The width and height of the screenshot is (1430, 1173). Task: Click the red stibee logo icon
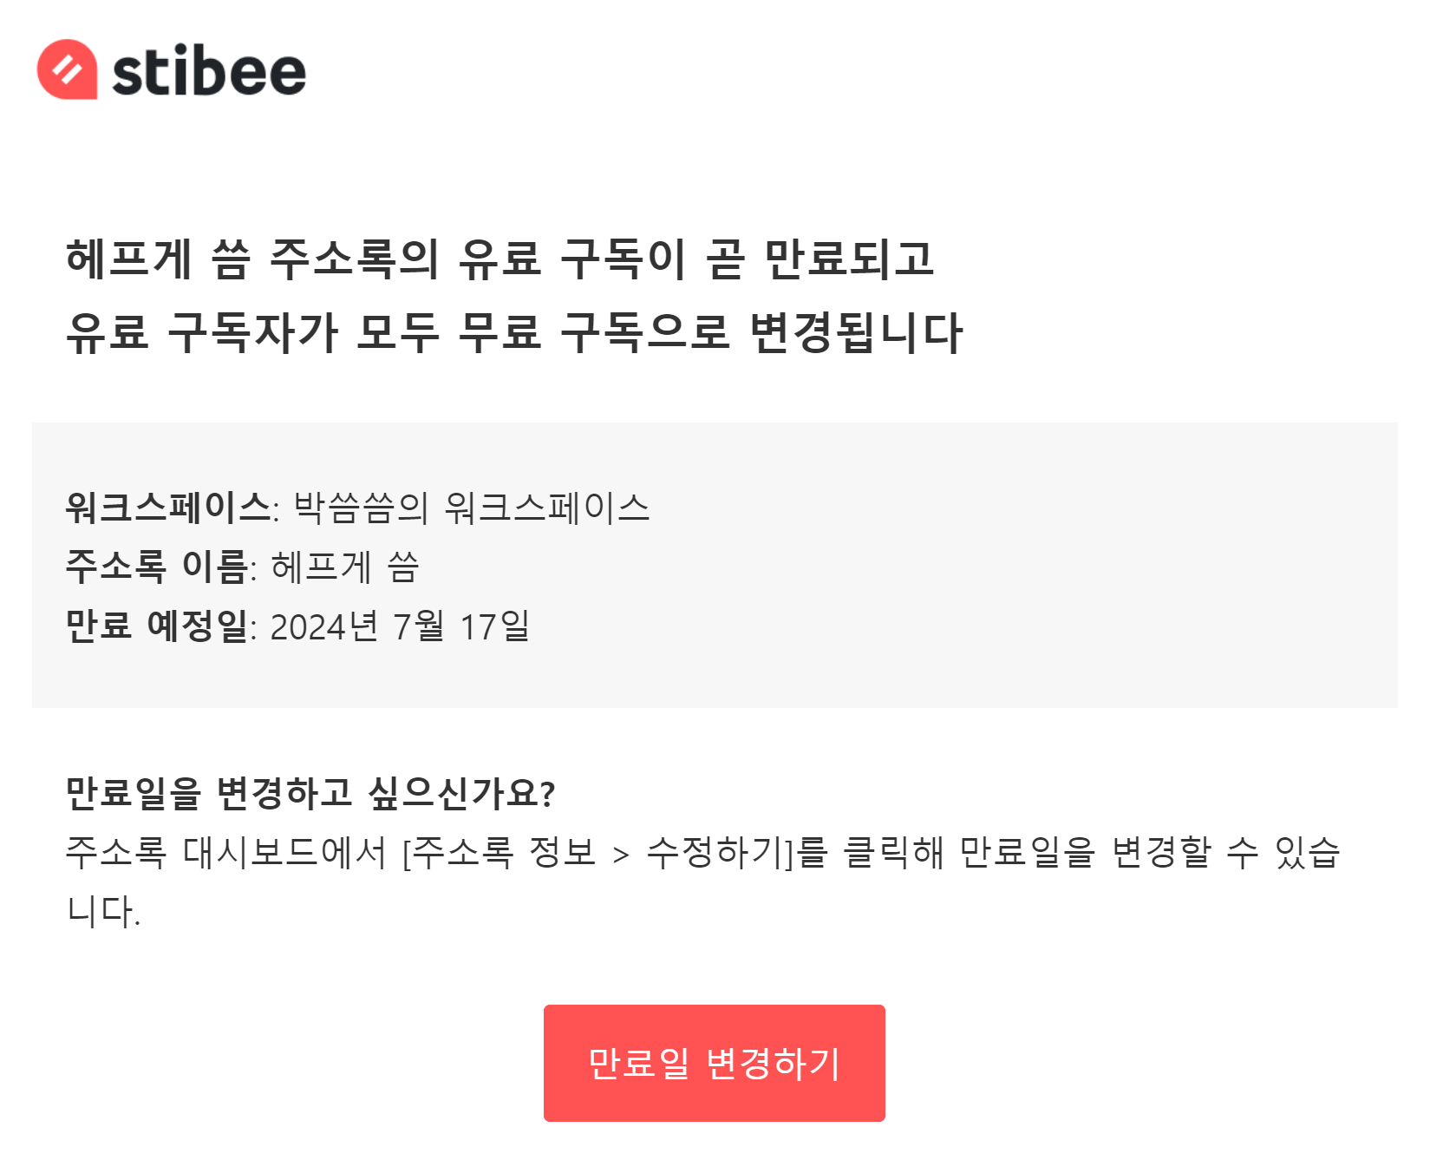(67, 69)
